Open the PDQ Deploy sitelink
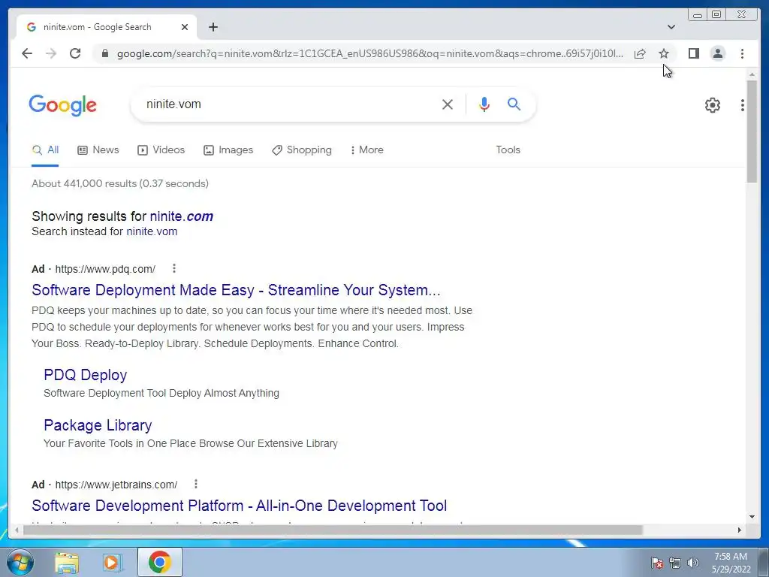The image size is (769, 577). click(x=86, y=375)
